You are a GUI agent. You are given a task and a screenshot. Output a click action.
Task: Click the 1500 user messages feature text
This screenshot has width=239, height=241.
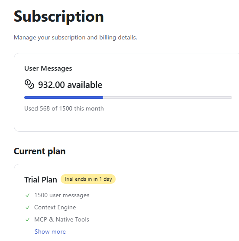62,195
